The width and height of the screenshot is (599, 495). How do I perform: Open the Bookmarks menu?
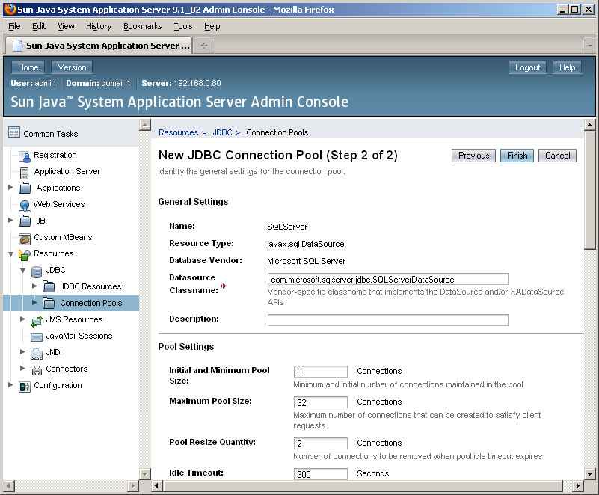143,26
